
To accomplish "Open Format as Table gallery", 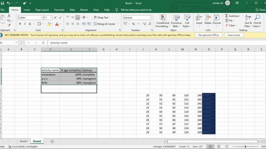I will pyautogui.click(x=176, y=21).
